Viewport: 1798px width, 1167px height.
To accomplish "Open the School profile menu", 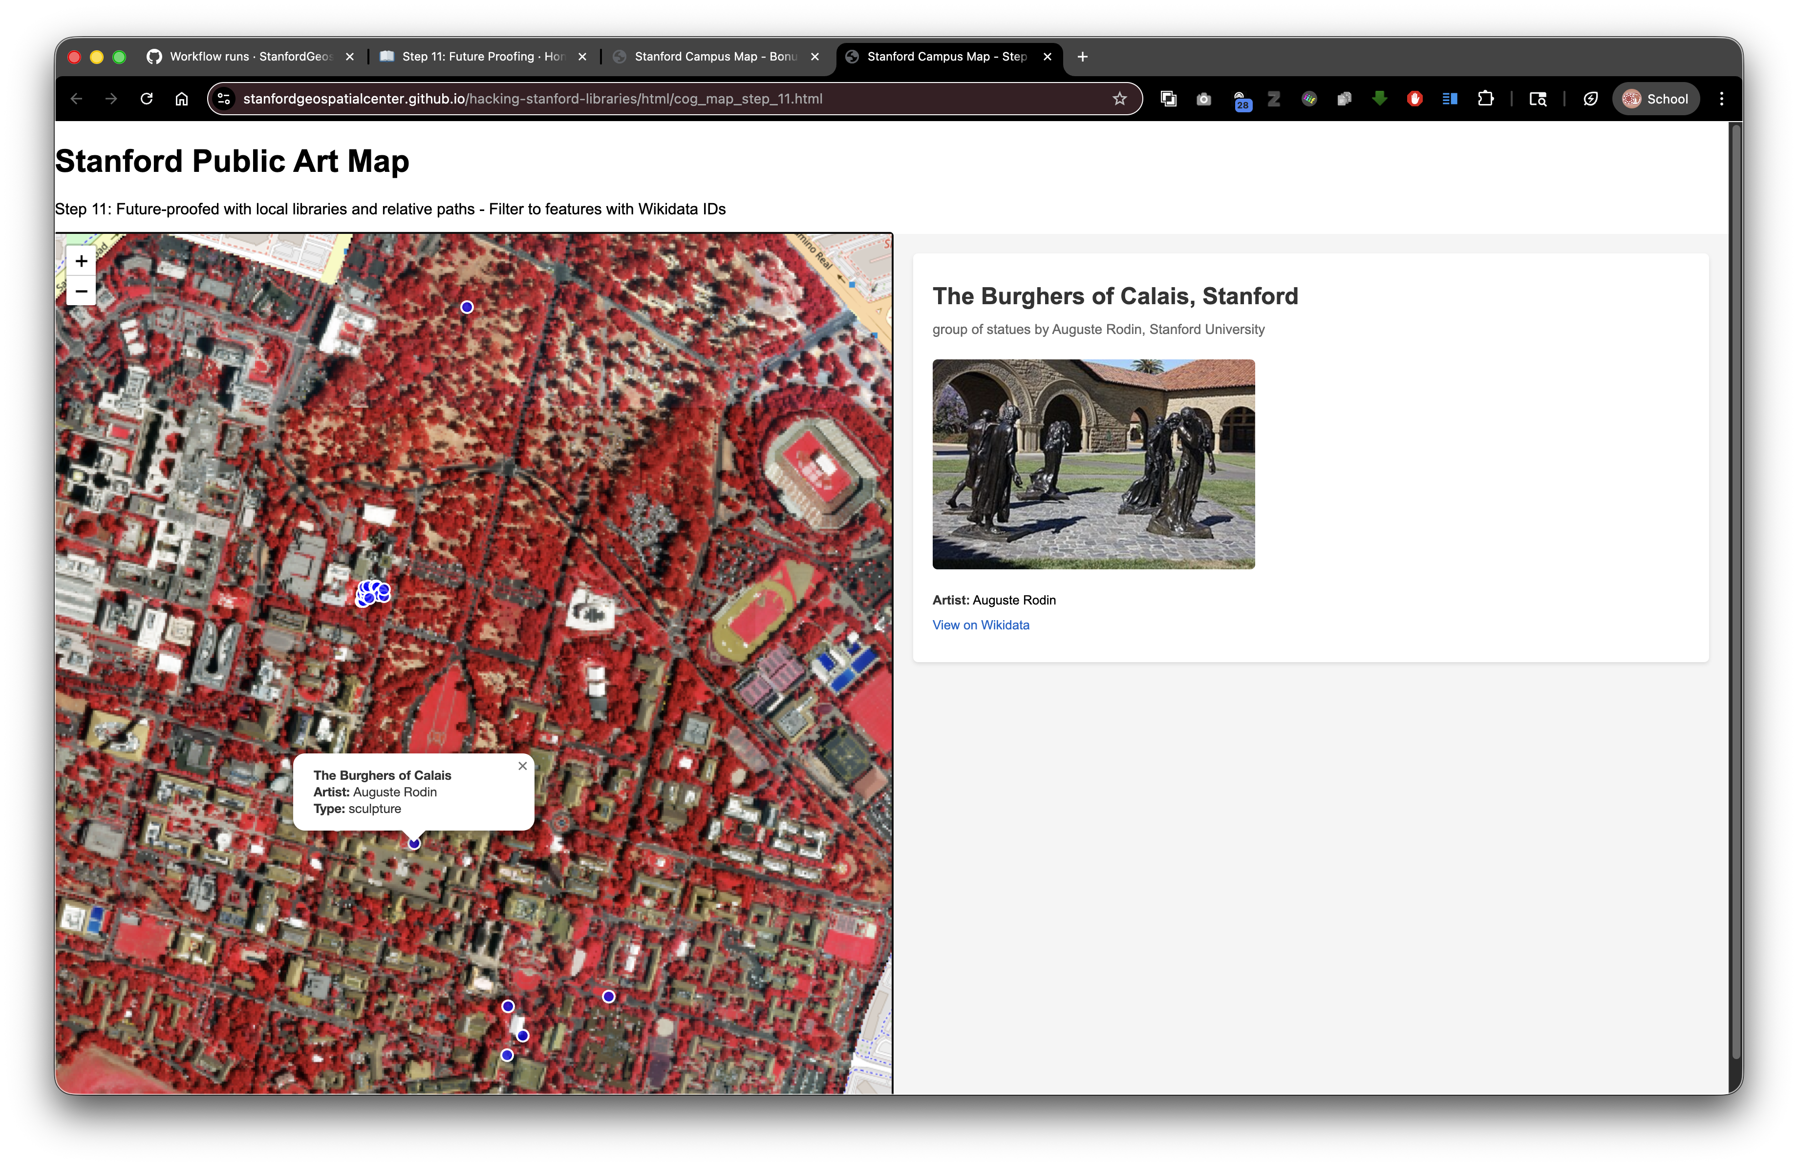I will click(1655, 98).
